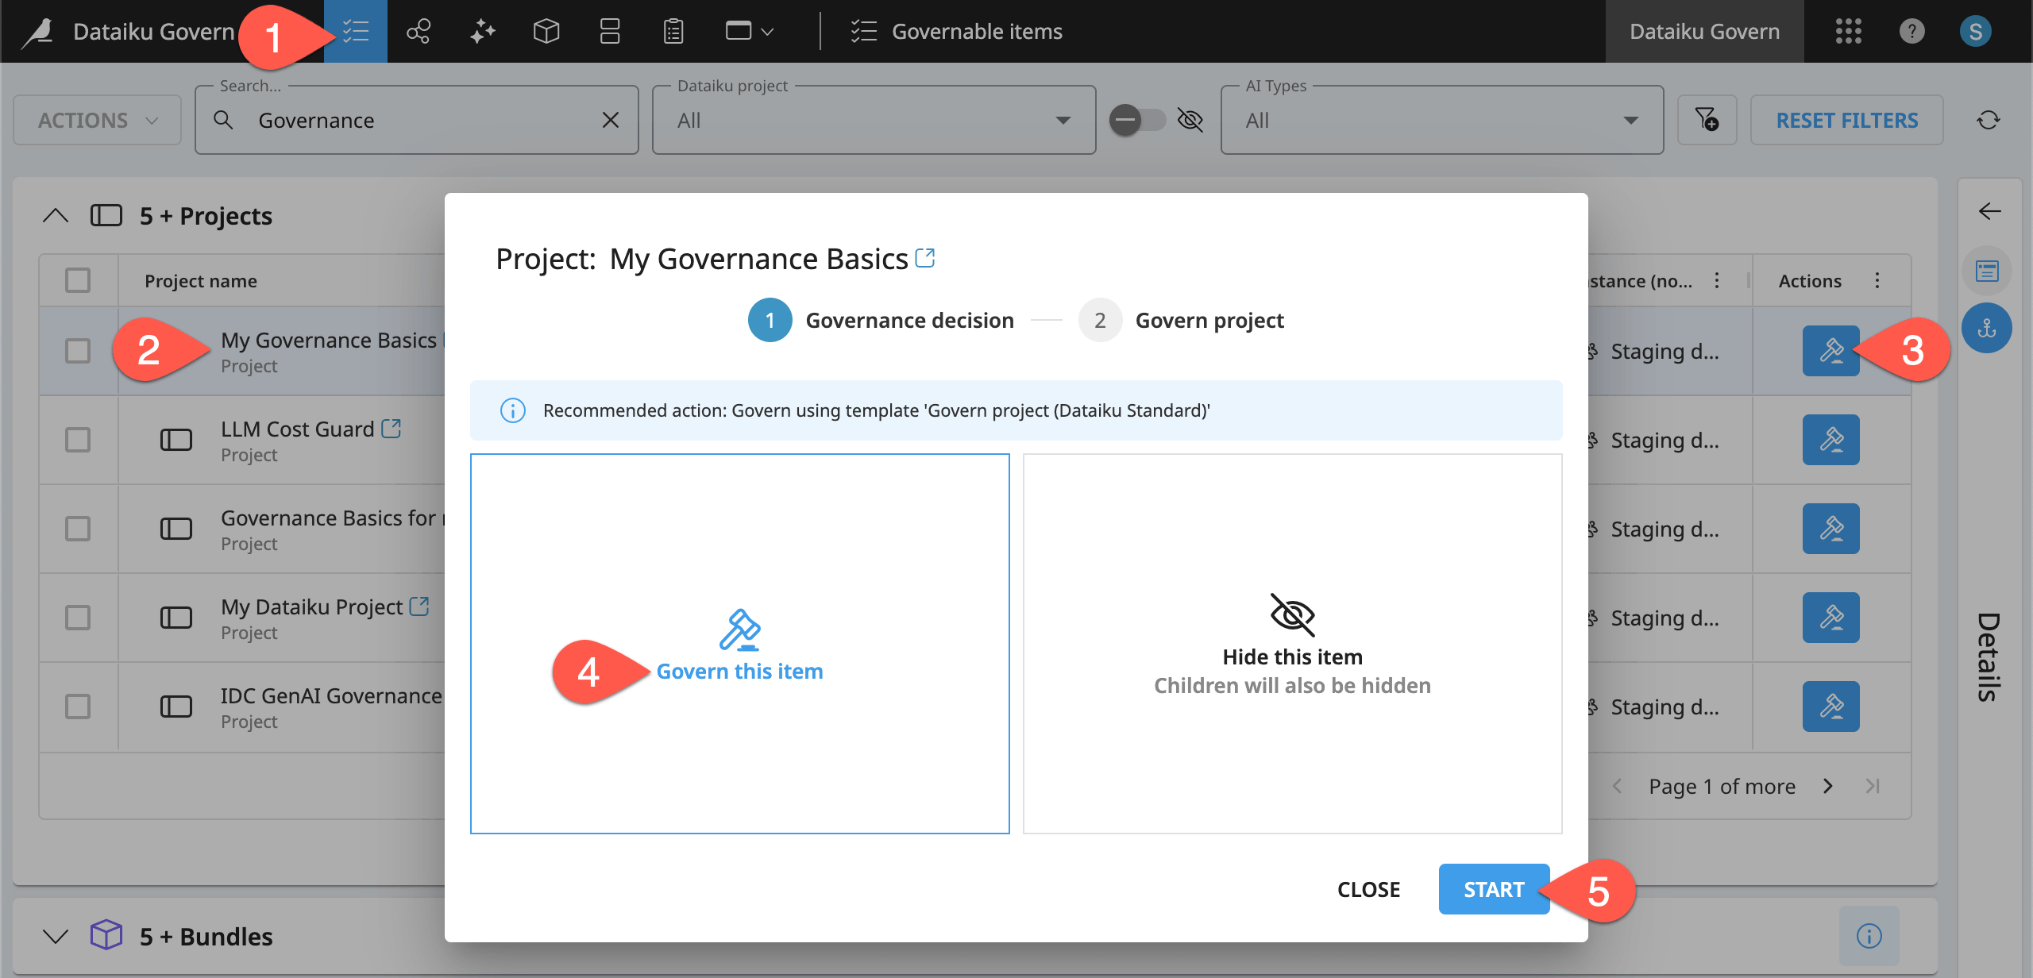Screen dimensions: 2033x978
Task: Click the sparkles AI view icon
Action: tap(482, 31)
